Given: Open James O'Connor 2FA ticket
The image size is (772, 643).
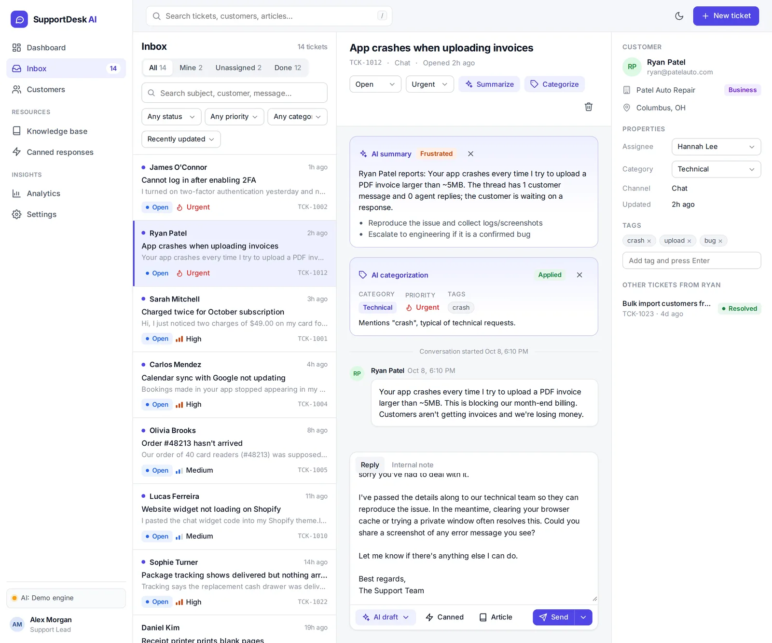Looking at the screenshot, I should point(234,187).
